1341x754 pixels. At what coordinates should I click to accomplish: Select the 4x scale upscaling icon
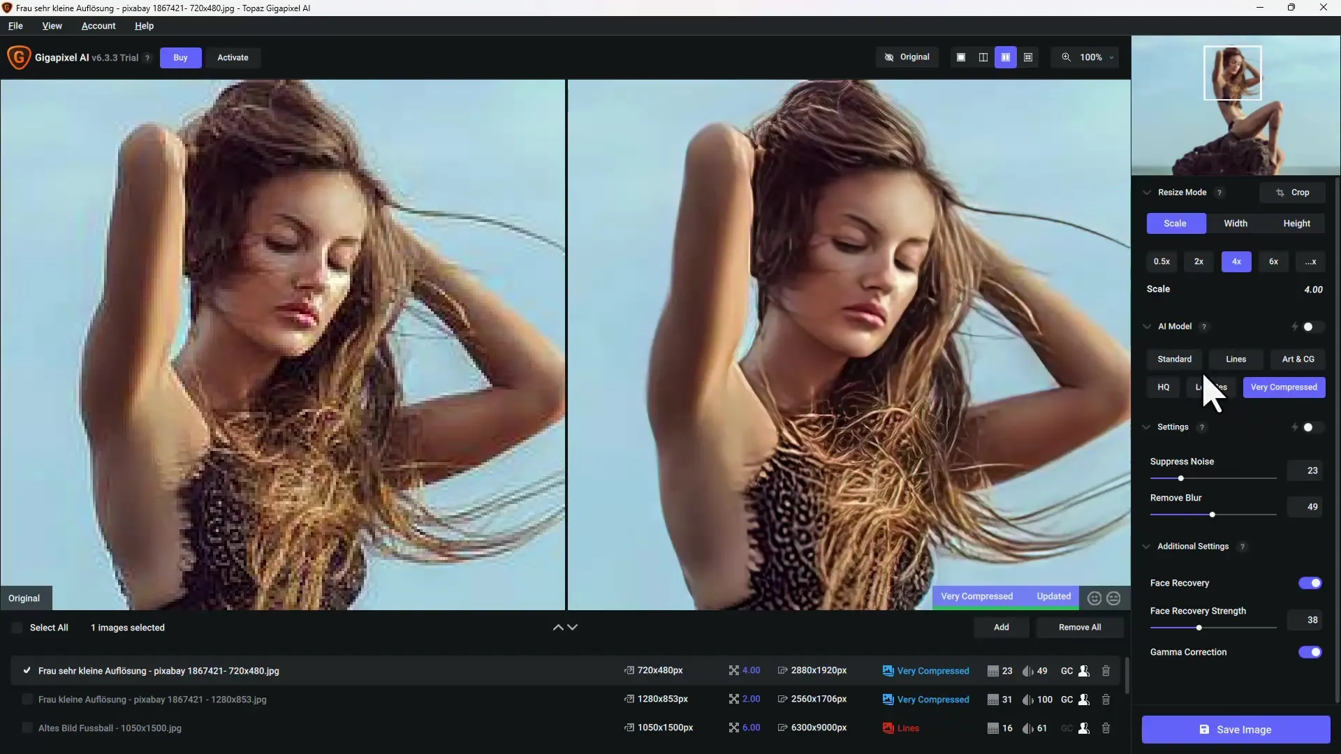(1236, 260)
